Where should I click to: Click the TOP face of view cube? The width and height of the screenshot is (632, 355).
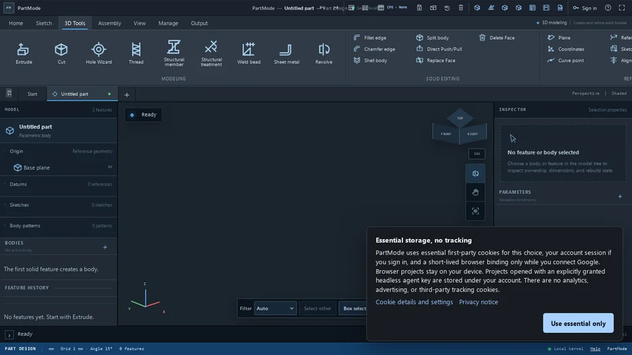pyautogui.click(x=460, y=118)
